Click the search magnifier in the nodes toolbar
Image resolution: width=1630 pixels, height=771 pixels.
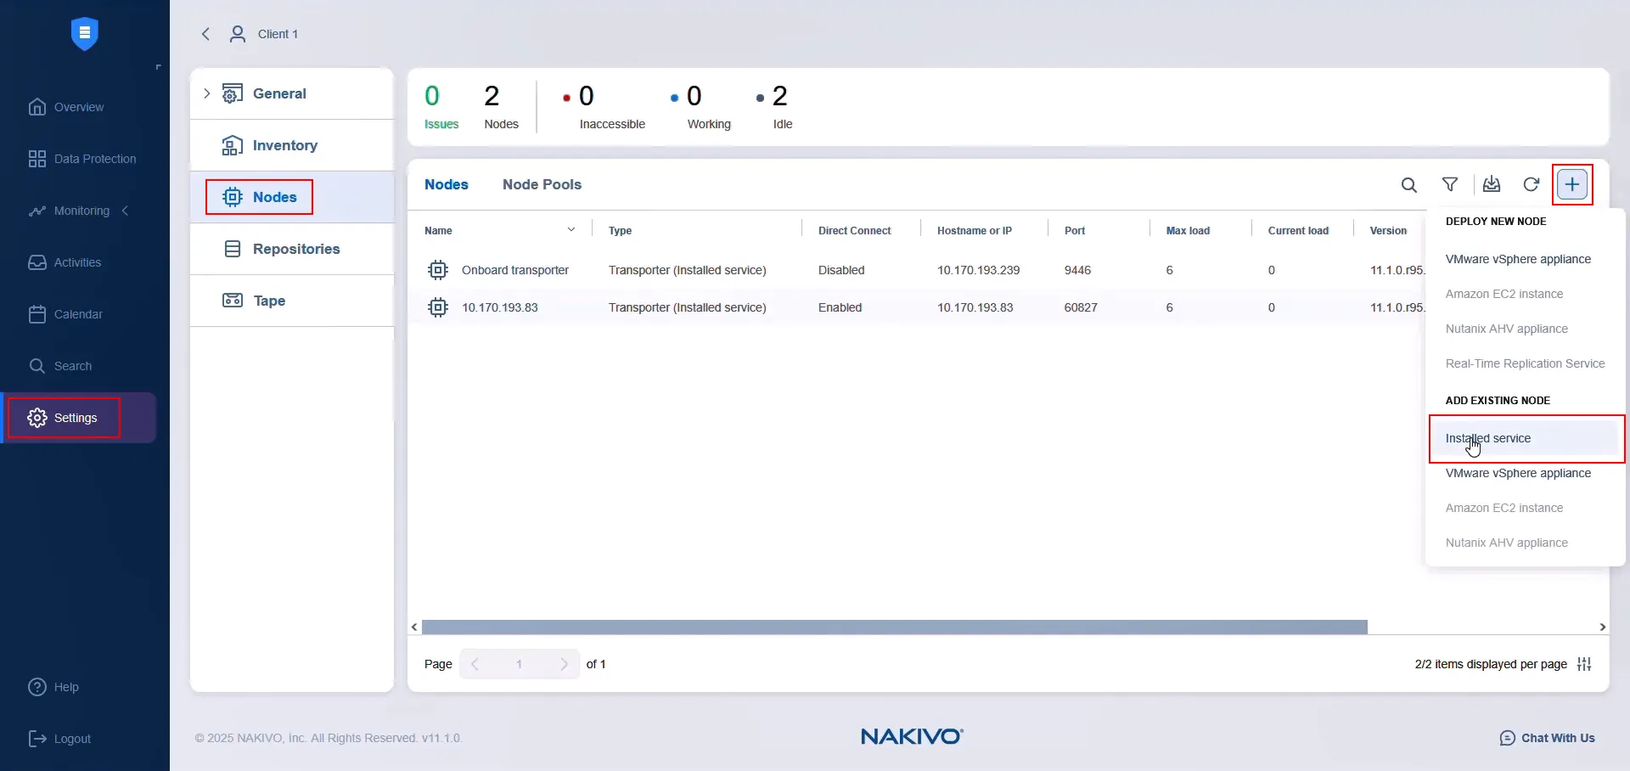(x=1409, y=184)
